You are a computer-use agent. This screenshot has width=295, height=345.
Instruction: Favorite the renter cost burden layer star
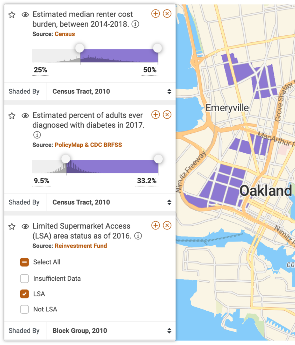click(12, 15)
